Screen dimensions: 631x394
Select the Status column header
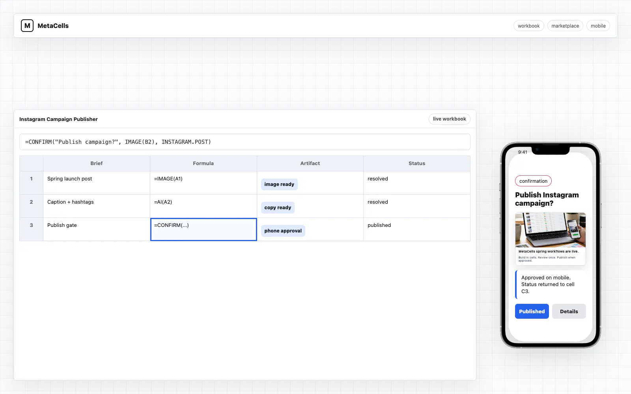tap(417, 163)
